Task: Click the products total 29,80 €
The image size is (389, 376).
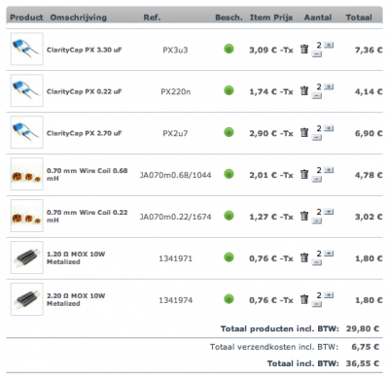Action: pos(363,329)
